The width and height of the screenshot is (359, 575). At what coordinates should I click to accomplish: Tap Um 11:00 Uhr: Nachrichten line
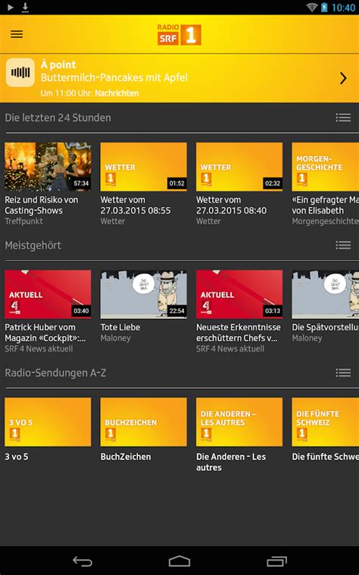tap(89, 93)
